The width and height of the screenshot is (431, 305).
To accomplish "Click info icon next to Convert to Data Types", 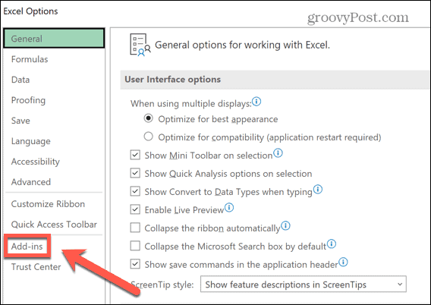I will coord(318,189).
